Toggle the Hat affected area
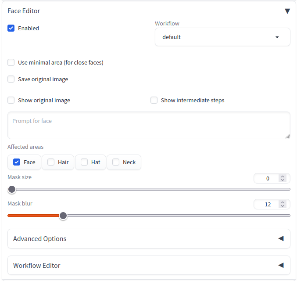The width and height of the screenshot is (297, 281). click(x=90, y=162)
